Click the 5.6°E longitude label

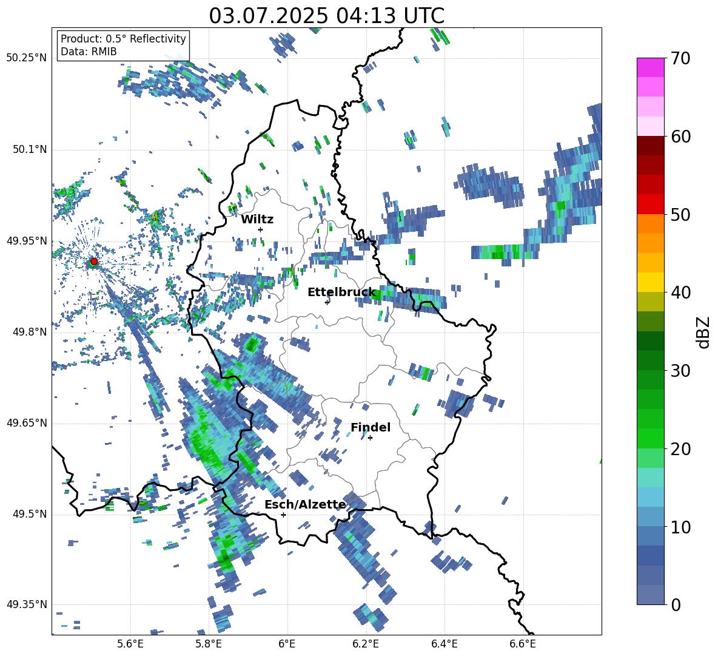(130, 644)
